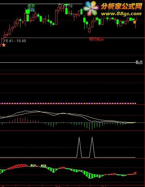Click the 风险 warning label
This screenshot has height=187, width=145.
pyautogui.click(x=31, y=10)
